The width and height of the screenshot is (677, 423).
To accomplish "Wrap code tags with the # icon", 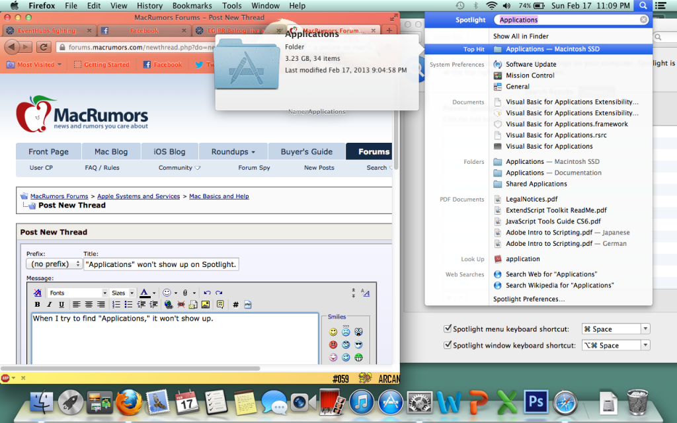I will [235, 305].
